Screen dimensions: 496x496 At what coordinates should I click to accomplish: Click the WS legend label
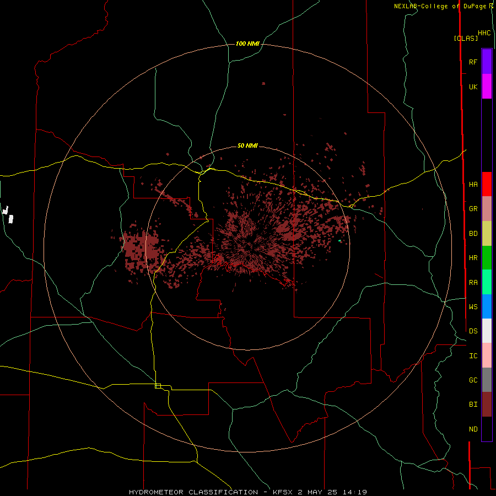[x=473, y=307]
